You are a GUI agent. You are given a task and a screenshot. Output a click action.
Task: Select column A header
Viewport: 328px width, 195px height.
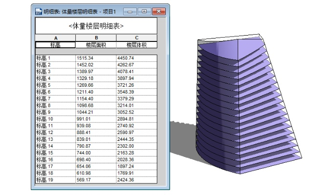(55, 38)
